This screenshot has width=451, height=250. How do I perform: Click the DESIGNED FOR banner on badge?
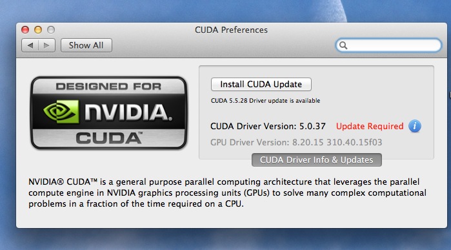point(108,87)
